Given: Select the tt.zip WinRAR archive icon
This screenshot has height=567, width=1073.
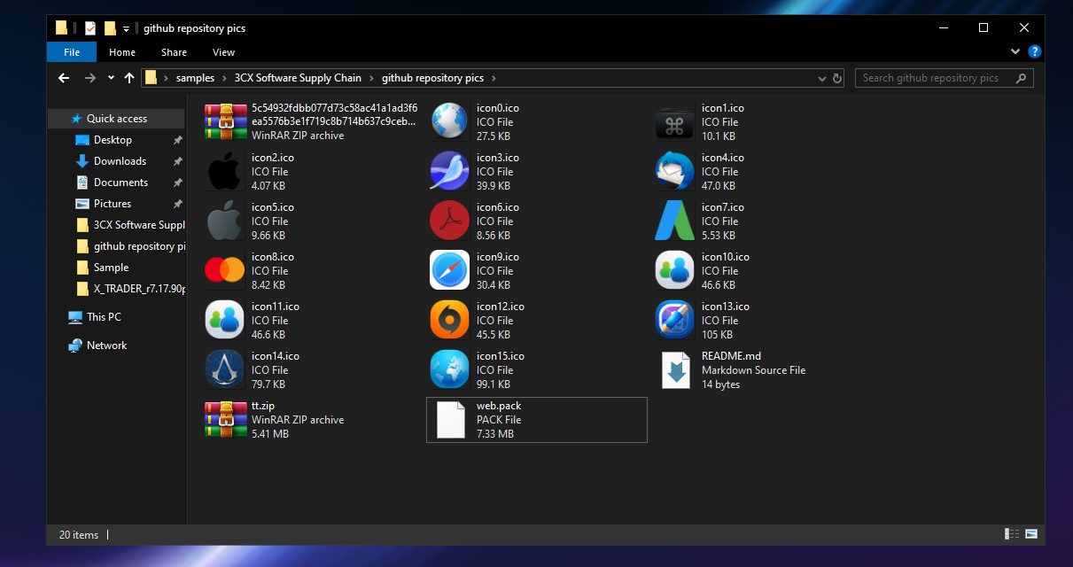Looking at the screenshot, I should [224, 420].
